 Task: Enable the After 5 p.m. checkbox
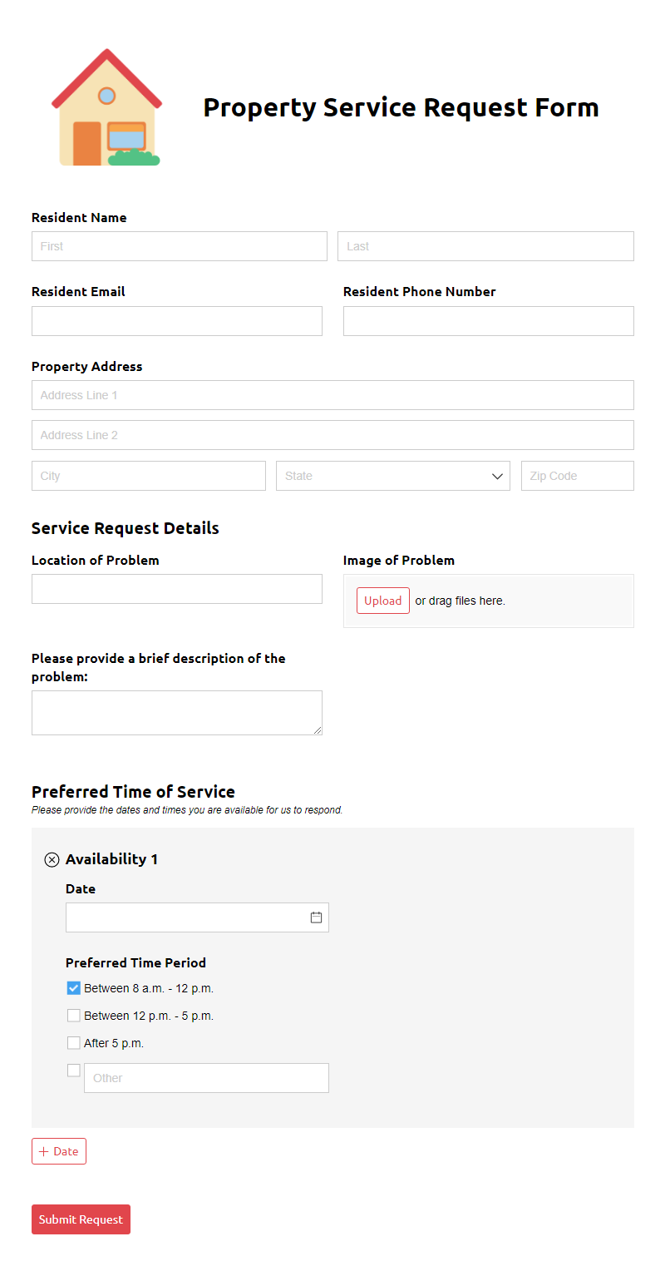tap(74, 1043)
